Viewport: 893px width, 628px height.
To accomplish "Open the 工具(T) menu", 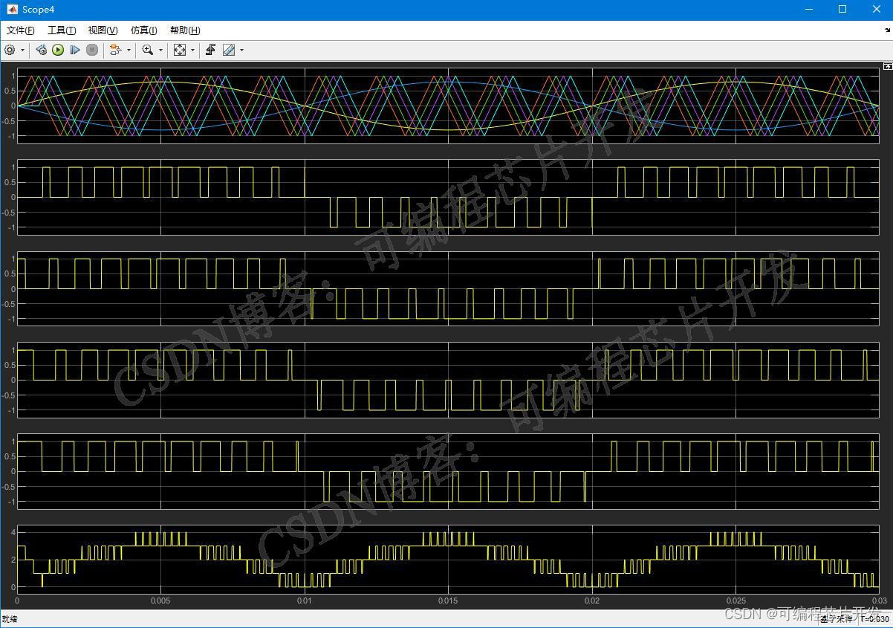I will point(62,30).
